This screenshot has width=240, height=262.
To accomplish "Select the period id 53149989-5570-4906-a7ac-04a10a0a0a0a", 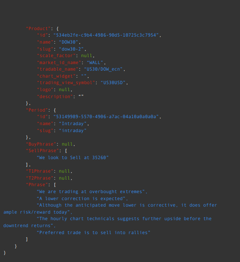I will click(x=106, y=117).
